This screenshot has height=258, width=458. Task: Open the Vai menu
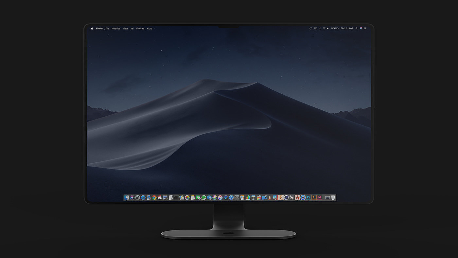[132, 28]
